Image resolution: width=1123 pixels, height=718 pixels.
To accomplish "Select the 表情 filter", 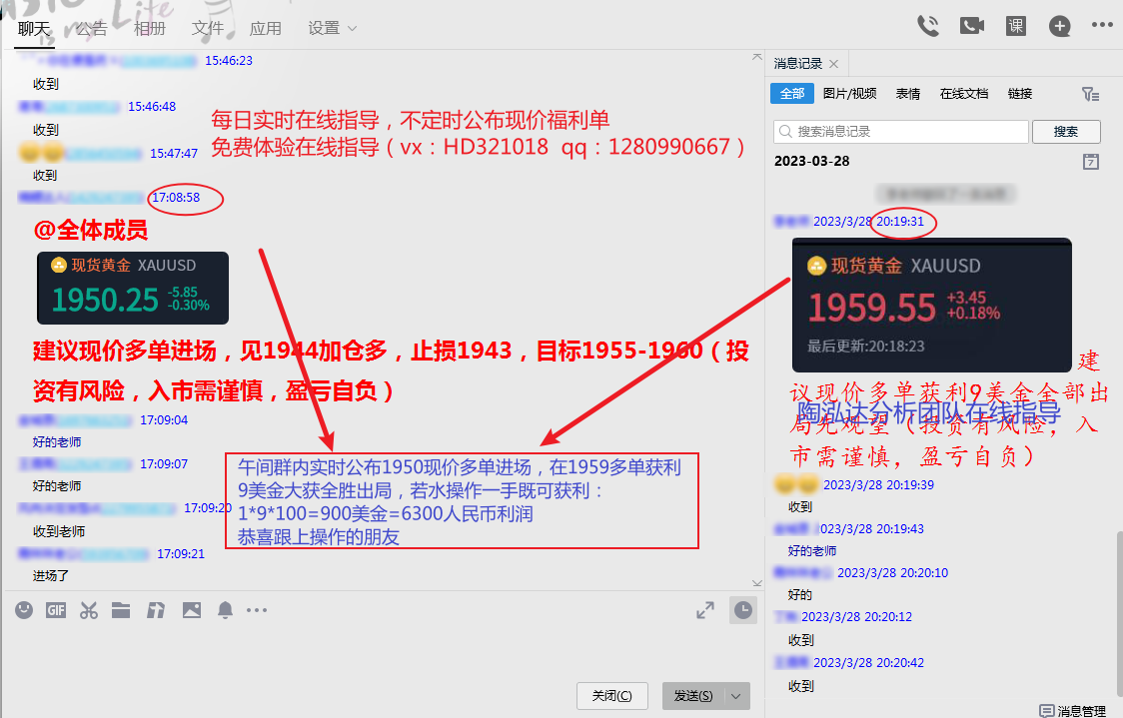I will click(908, 94).
